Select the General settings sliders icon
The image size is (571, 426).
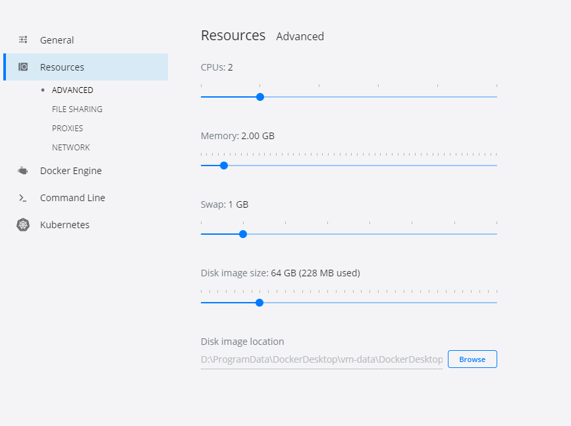coord(24,40)
